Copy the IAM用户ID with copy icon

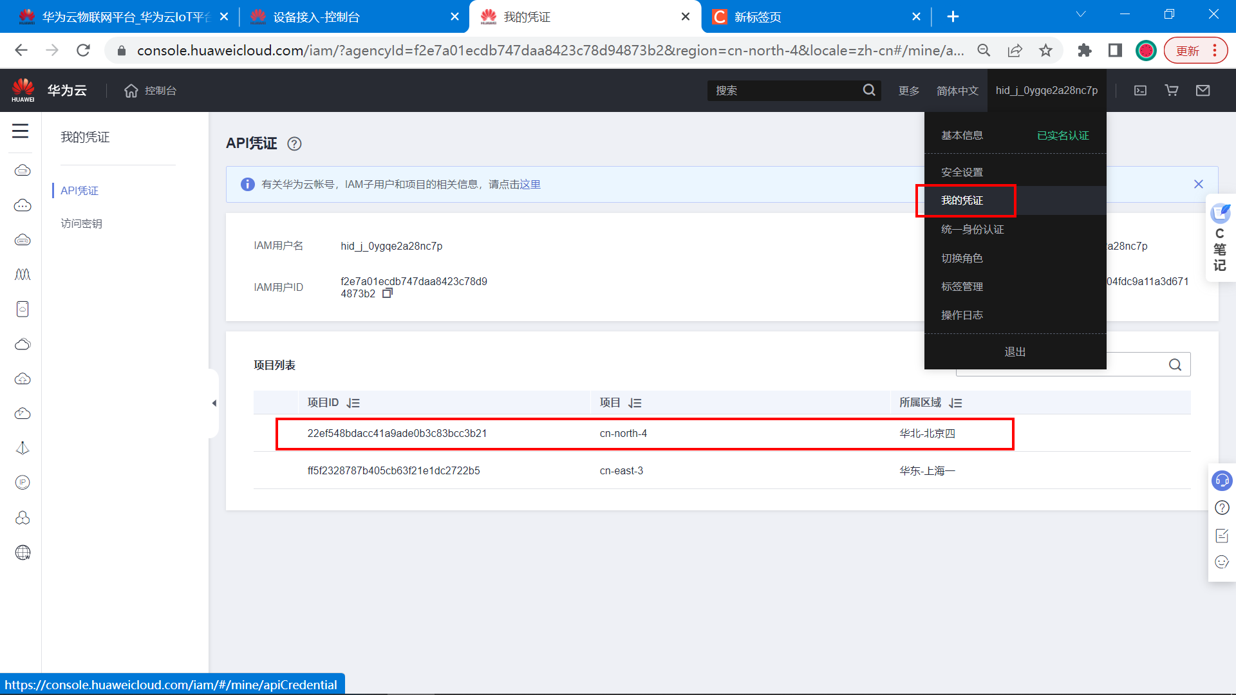pos(387,293)
